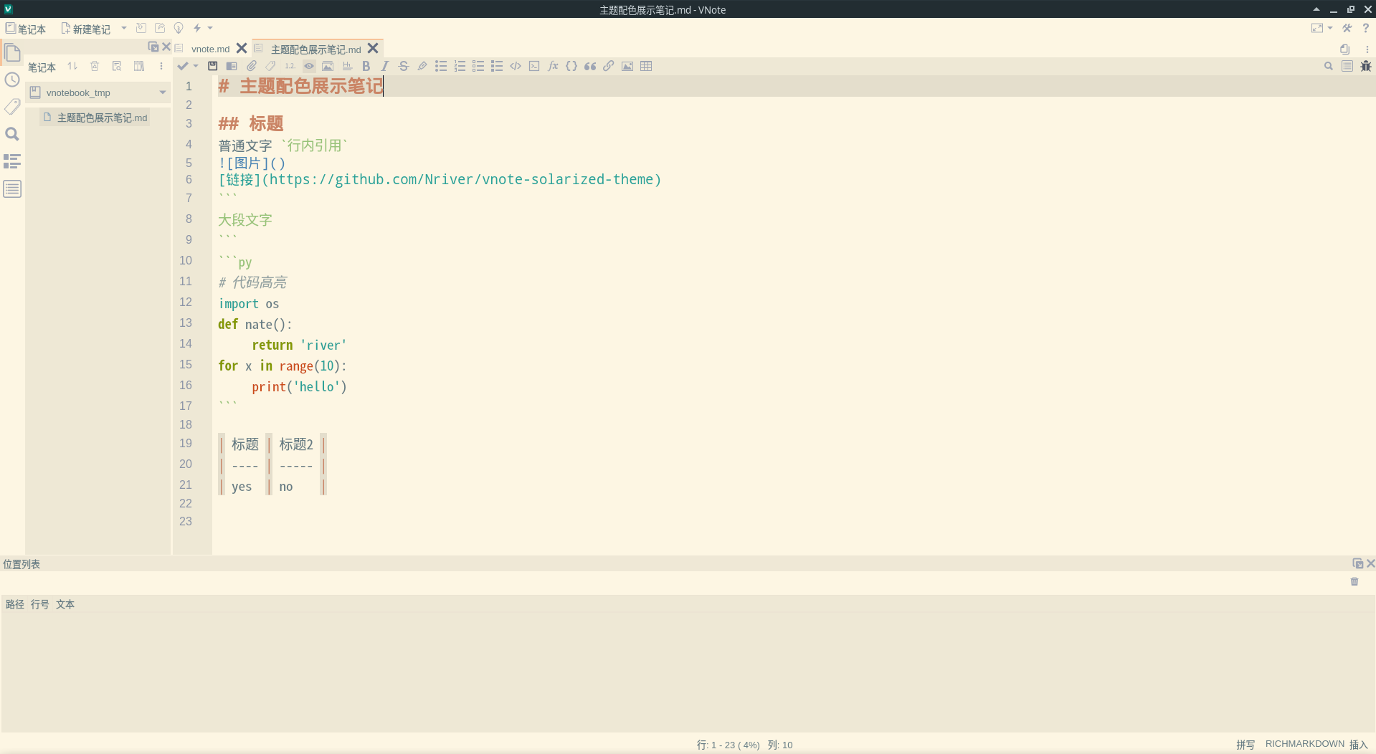Toggle the image host icon
The width and height of the screenshot is (1376, 754).
point(328,66)
